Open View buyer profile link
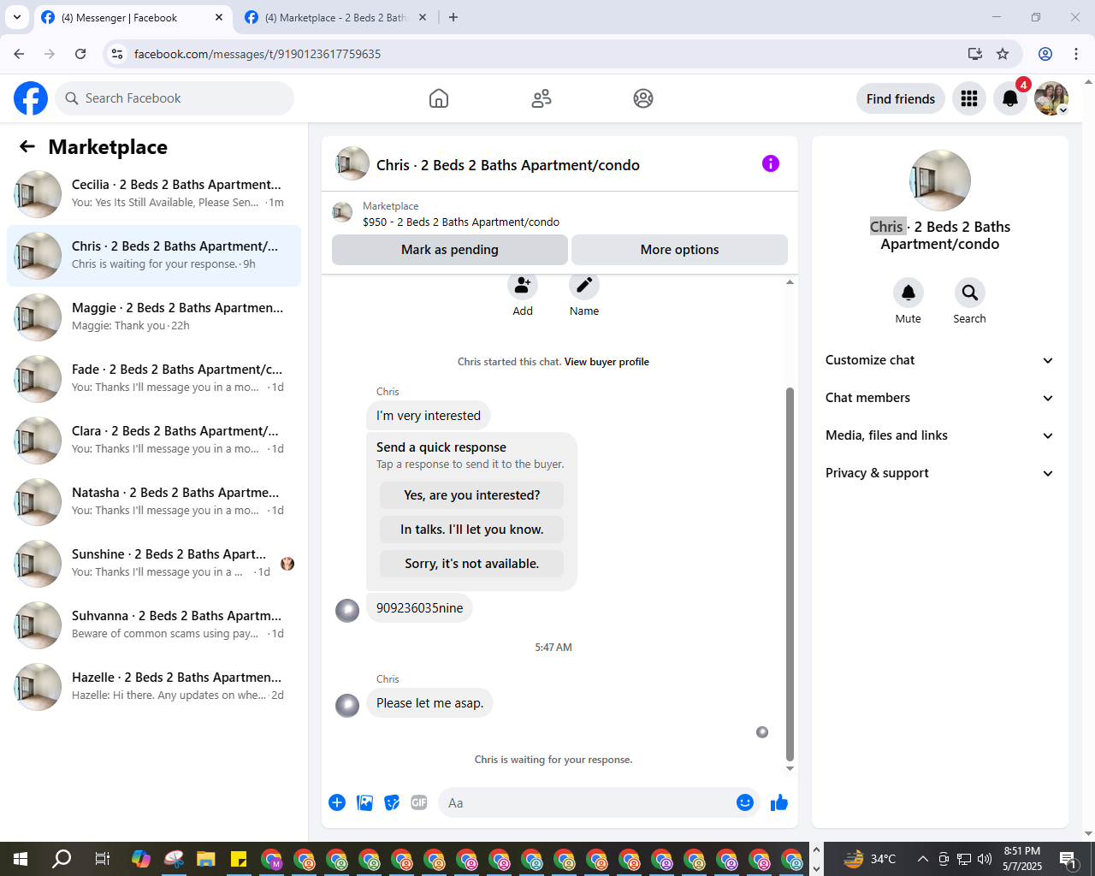The height and width of the screenshot is (876, 1095). pyautogui.click(x=607, y=362)
